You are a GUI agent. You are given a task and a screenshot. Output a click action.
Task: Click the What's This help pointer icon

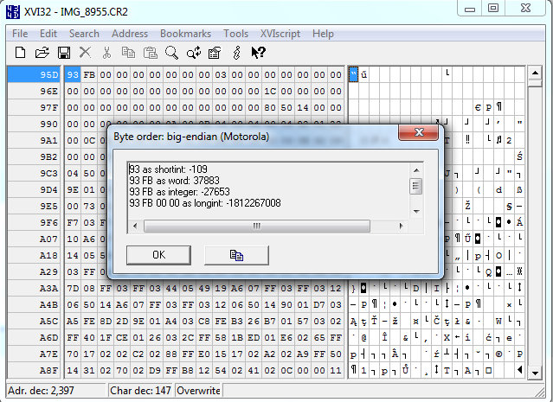[x=258, y=53]
